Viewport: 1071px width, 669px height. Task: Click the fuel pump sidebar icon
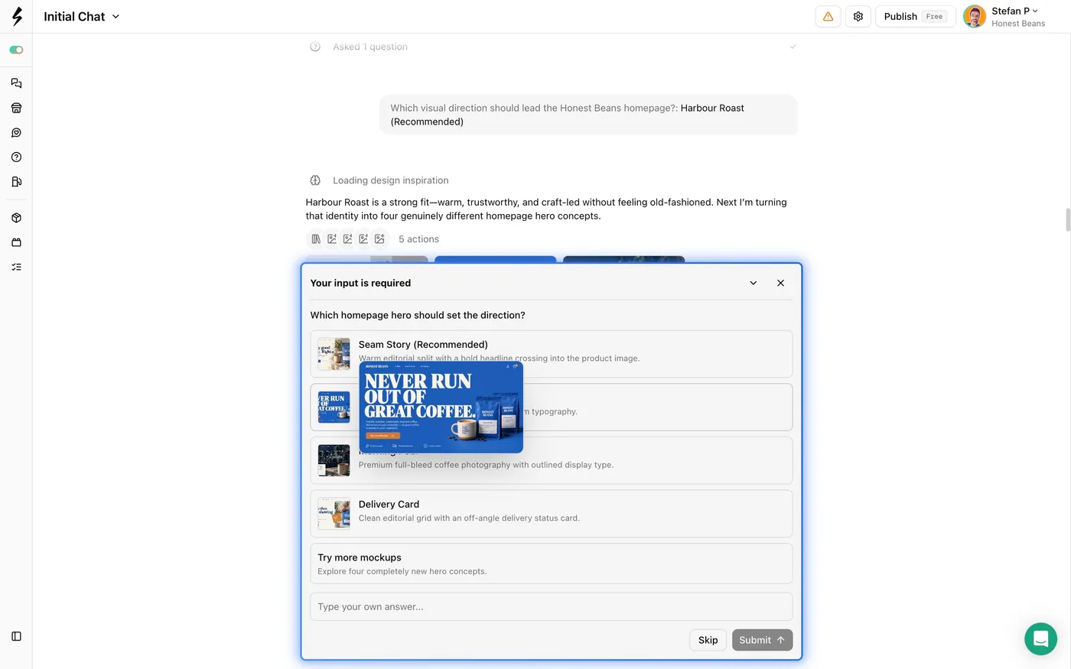pos(16,181)
